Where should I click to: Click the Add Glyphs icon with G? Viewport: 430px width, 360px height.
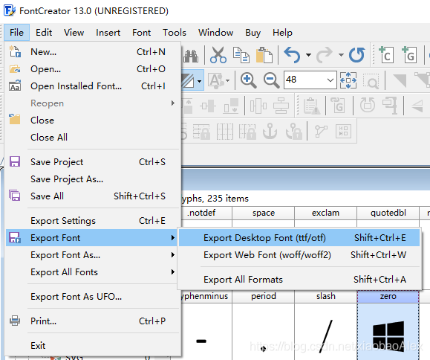409,54
